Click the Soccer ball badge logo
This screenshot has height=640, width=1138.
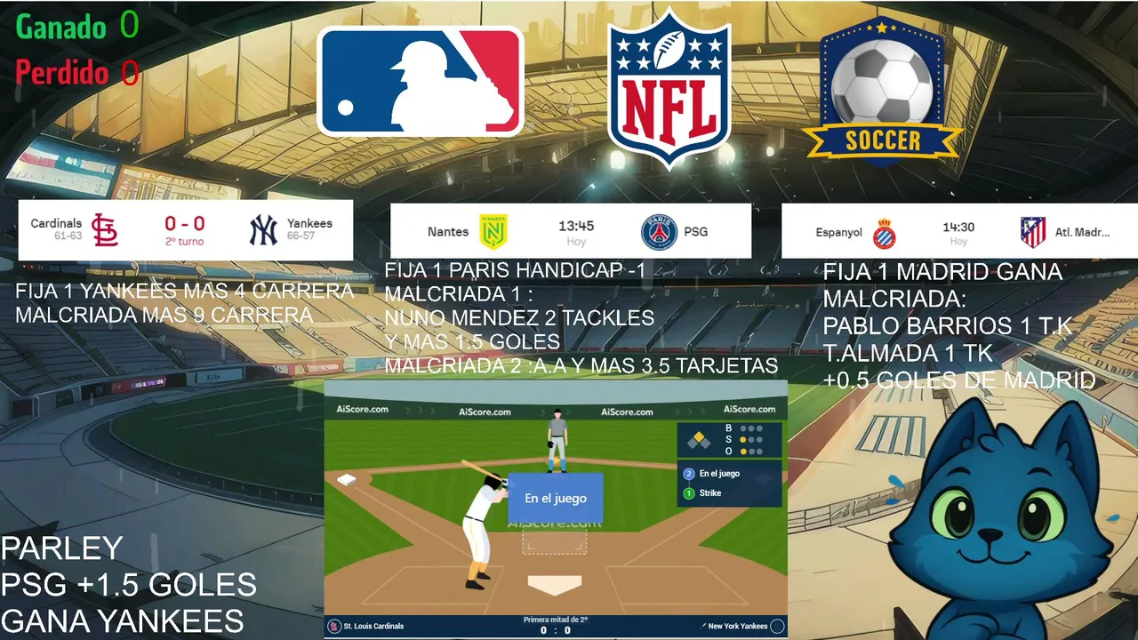point(883,92)
